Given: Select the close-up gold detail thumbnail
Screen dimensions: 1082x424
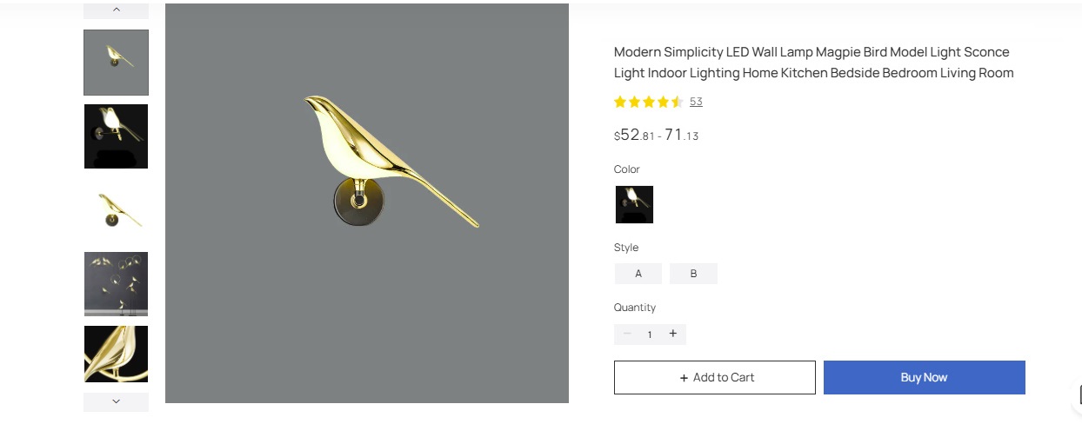Looking at the screenshot, I should tap(116, 354).
